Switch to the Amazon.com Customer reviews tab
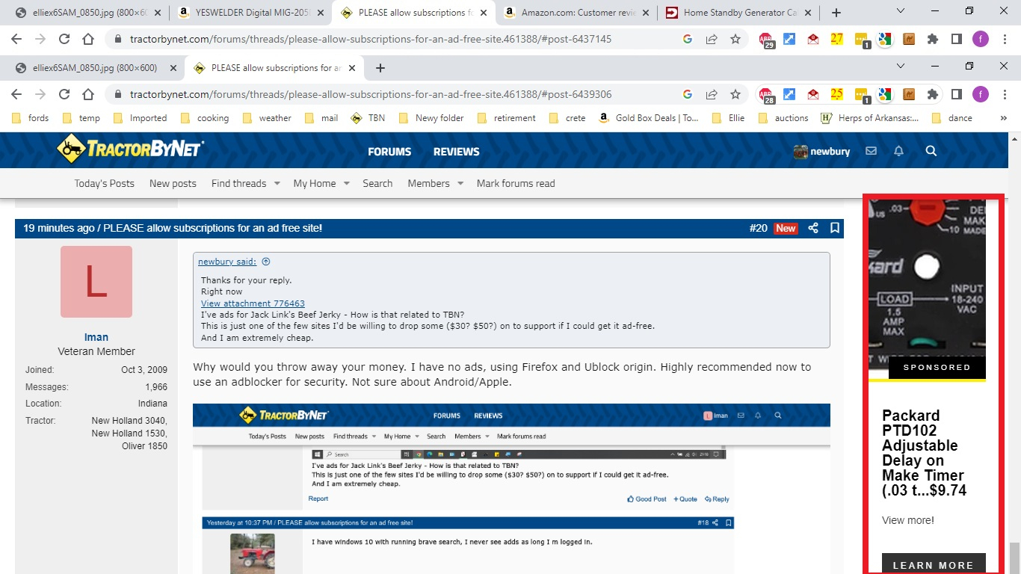Image resolution: width=1021 pixels, height=574 pixels. point(576,13)
